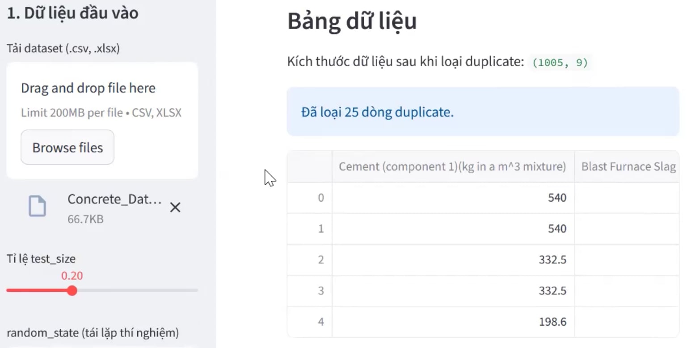Click the drag and drop upload area
This screenshot has width=691, height=348.
102,99
